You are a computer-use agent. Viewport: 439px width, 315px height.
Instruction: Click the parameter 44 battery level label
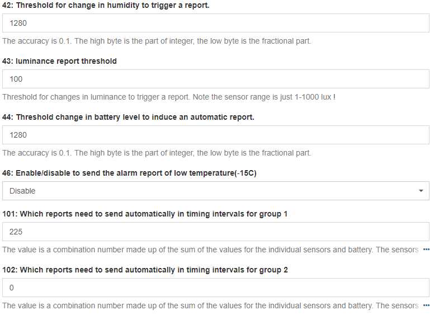tap(128, 117)
